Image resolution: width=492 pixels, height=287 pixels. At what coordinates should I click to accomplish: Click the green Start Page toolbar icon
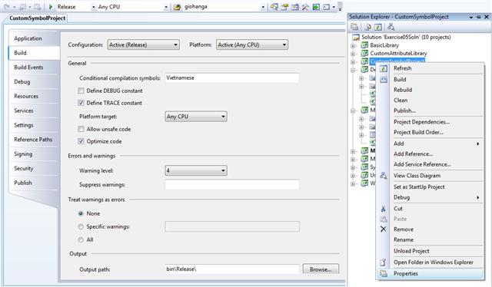pyautogui.click(x=316, y=7)
